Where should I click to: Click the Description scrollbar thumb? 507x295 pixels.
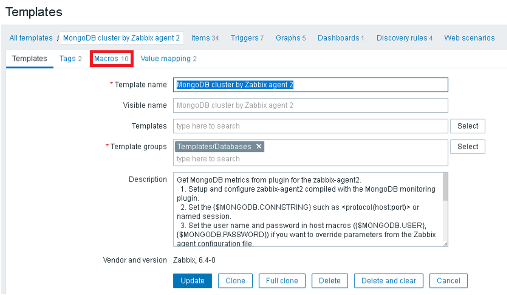coord(445,187)
